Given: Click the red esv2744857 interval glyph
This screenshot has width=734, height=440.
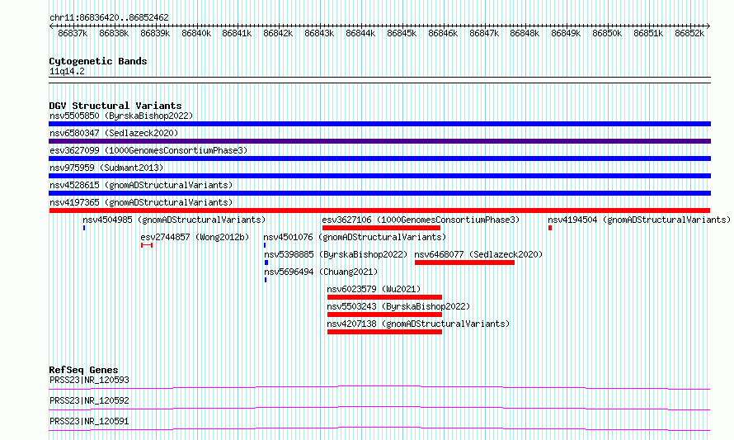Looking at the screenshot, I should click(x=147, y=245).
